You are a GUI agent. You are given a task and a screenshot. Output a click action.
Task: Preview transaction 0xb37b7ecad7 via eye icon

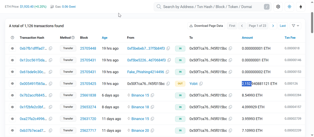(x=12, y=130)
